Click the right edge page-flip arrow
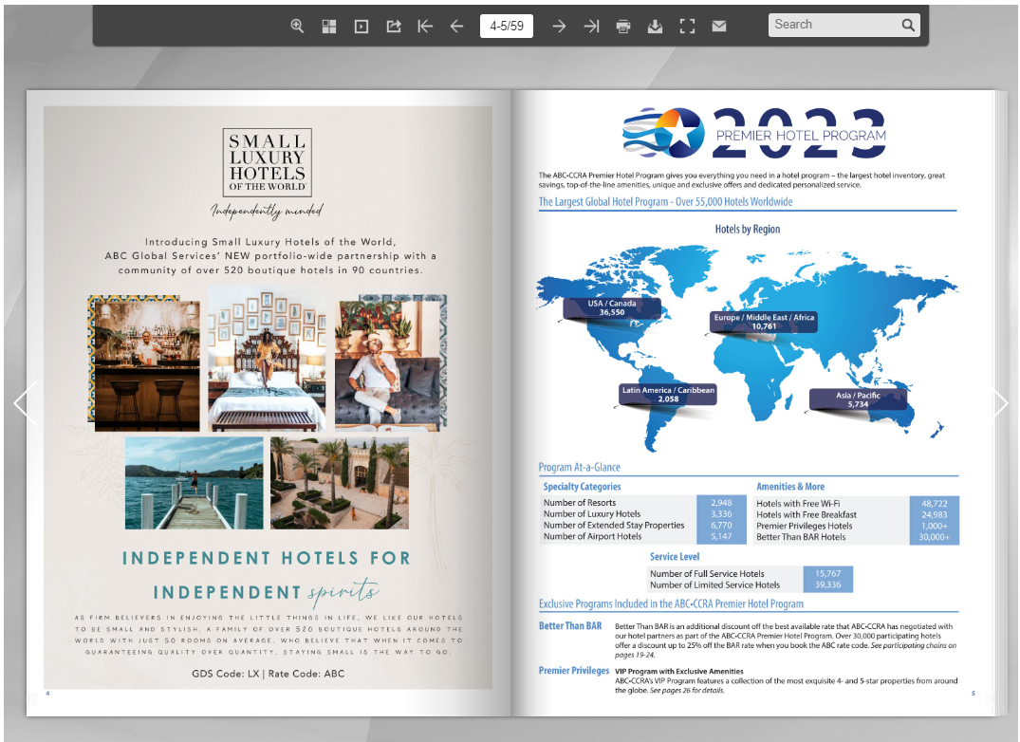1020x742 pixels. tap(999, 403)
